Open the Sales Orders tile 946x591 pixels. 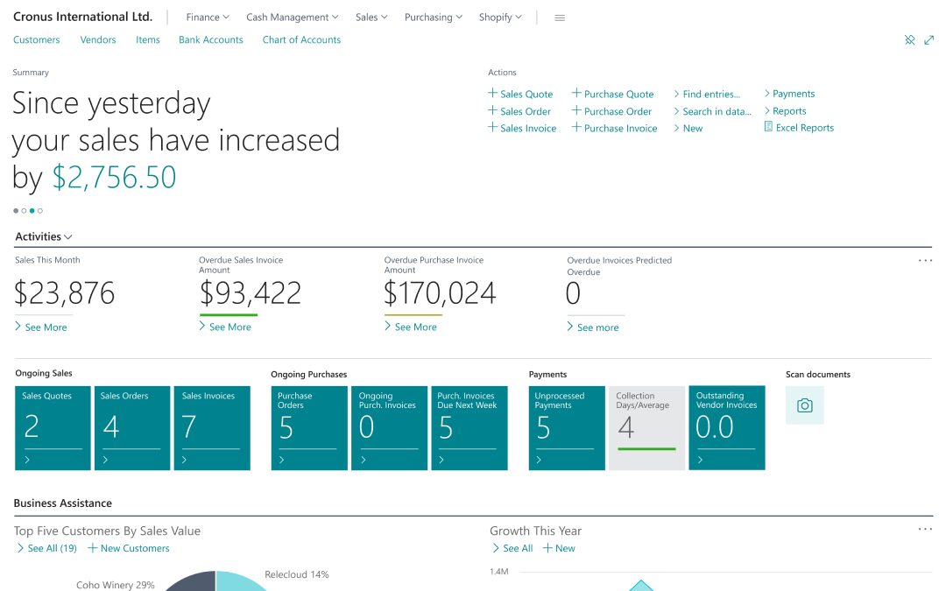pyautogui.click(x=132, y=427)
